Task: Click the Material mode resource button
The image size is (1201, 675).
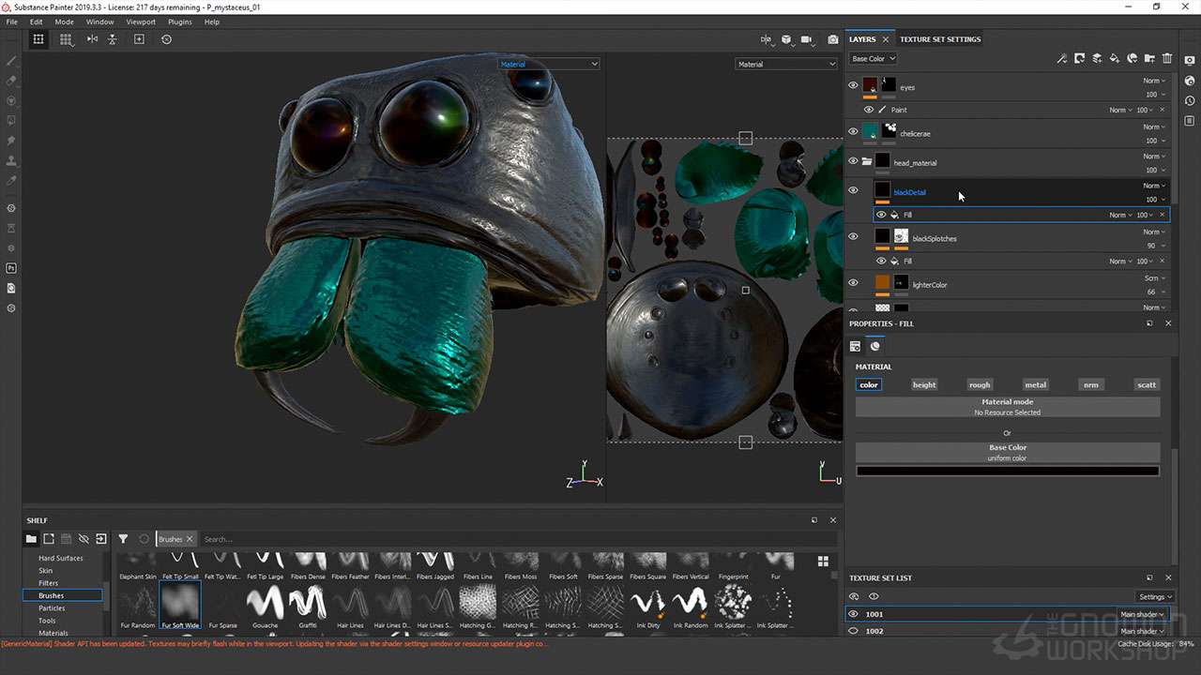Action: point(1008,407)
